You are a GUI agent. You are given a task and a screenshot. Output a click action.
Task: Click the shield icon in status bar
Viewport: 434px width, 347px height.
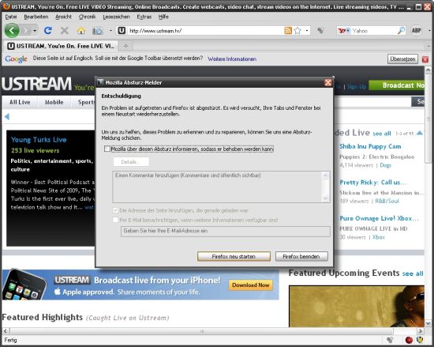pyautogui.click(x=420, y=340)
